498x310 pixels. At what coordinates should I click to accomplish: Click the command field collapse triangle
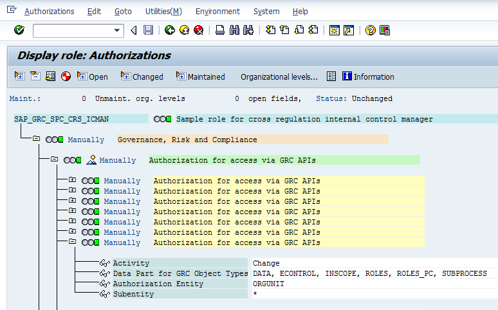[134, 30]
